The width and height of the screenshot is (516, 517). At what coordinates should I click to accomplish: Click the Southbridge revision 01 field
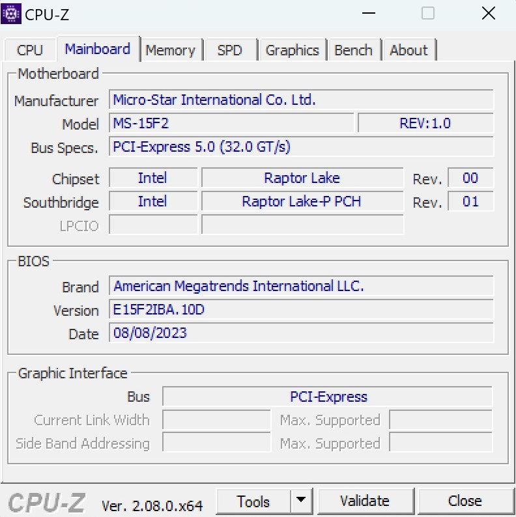[470, 201]
